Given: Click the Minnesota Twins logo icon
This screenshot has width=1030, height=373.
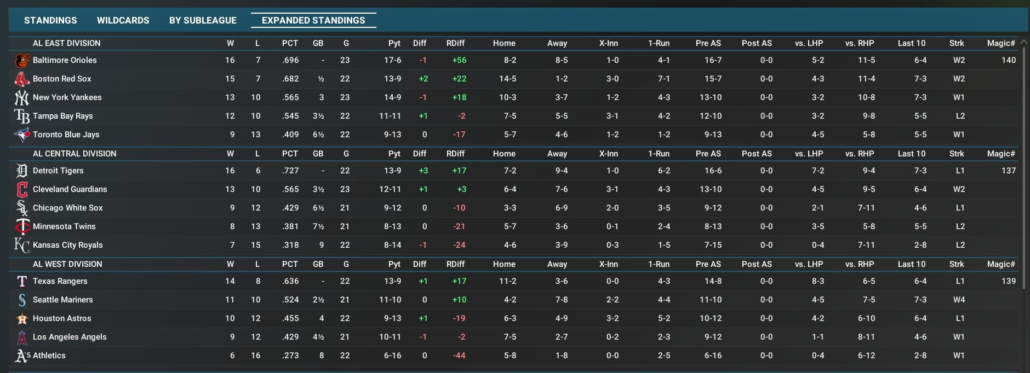Looking at the screenshot, I should [x=22, y=227].
